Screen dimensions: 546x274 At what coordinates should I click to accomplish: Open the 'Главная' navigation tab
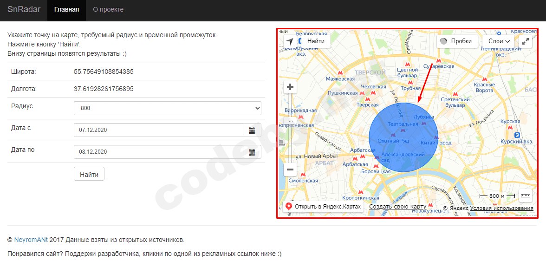(x=66, y=10)
